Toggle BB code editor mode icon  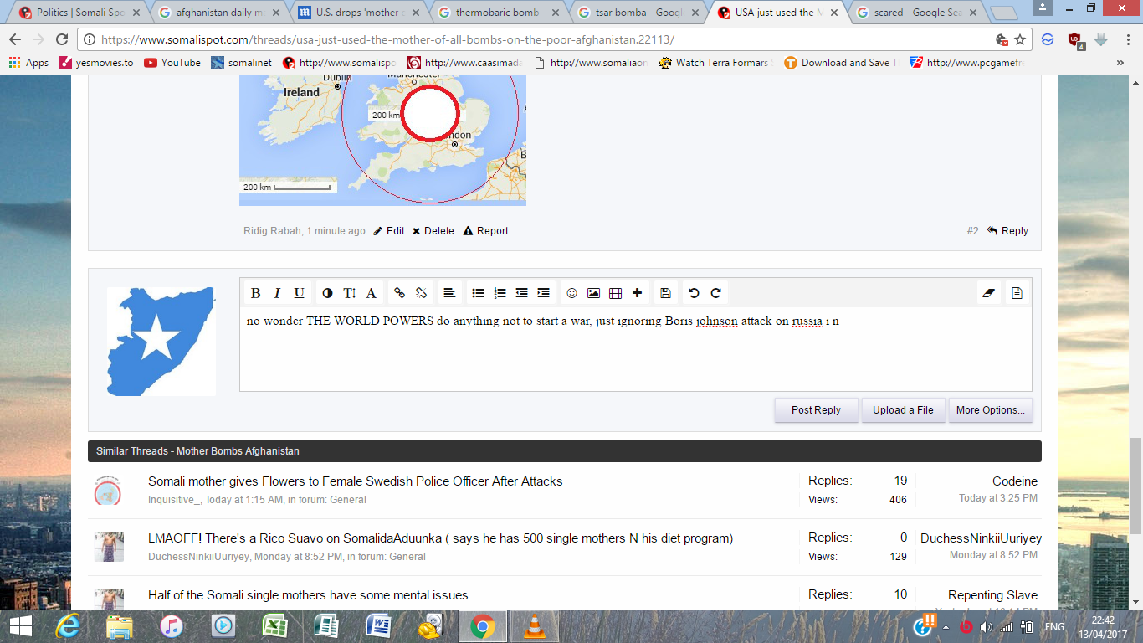pos(1017,293)
